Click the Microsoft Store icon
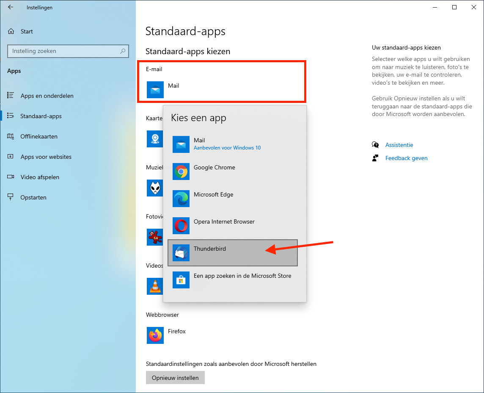Image resolution: width=484 pixels, height=393 pixels. coord(181,280)
